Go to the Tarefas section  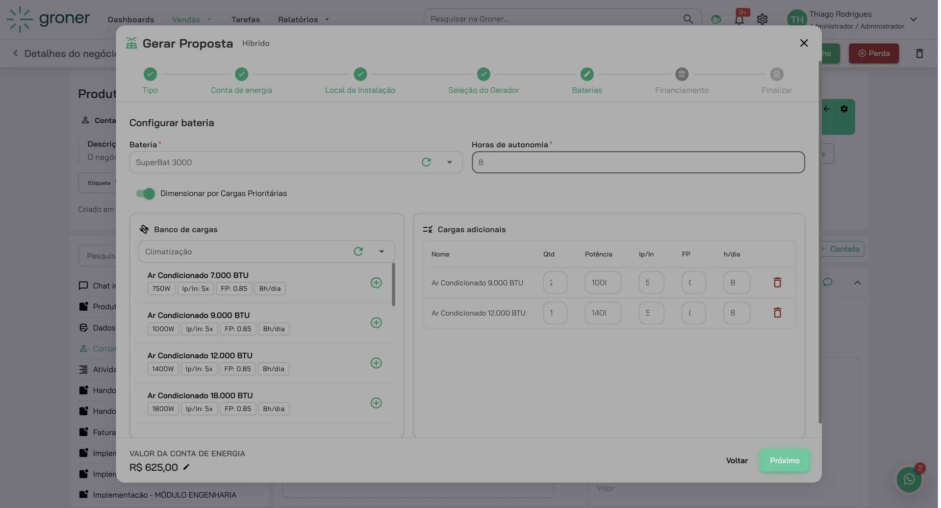245,20
